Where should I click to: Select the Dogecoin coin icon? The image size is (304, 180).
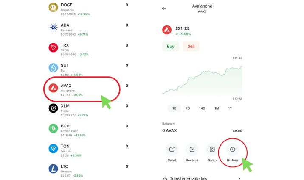click(x=53, y=7)
